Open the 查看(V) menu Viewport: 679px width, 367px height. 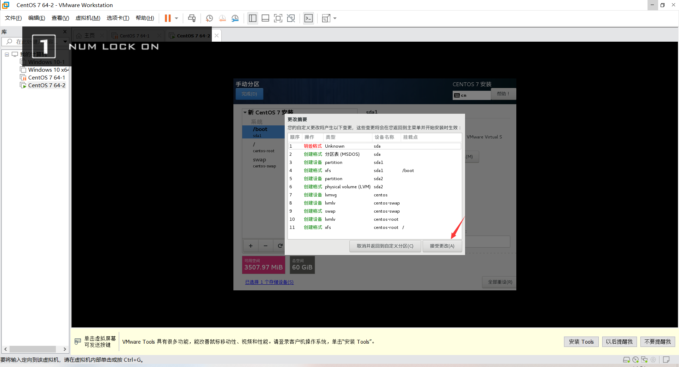tap(60, 18)
